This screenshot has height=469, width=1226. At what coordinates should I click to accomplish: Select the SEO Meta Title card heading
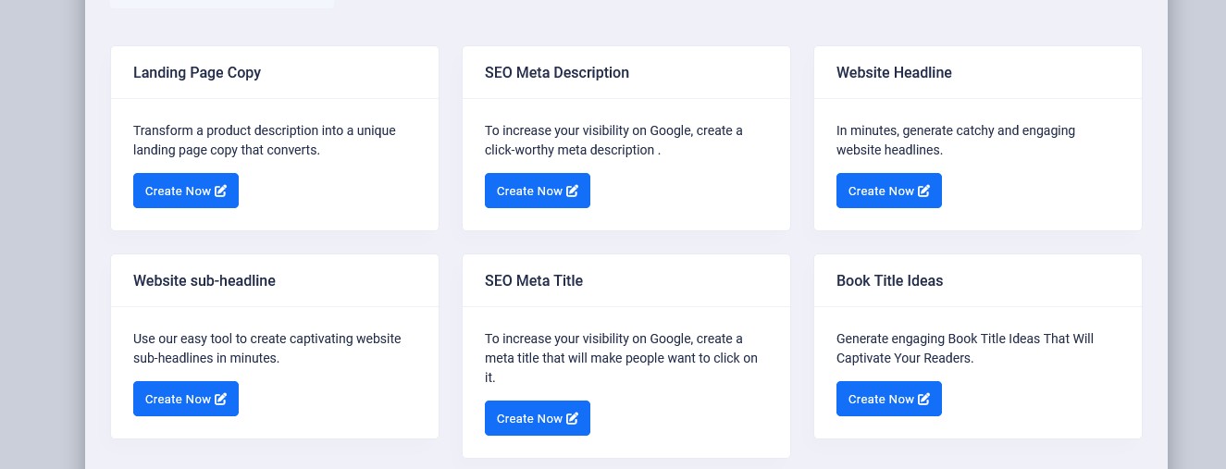[x=534, y=280]
